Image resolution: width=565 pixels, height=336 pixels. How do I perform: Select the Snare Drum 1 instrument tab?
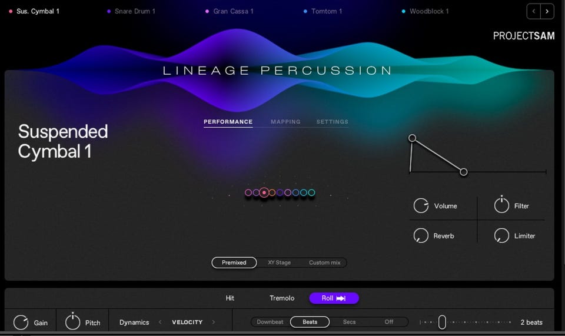(131, 11)
